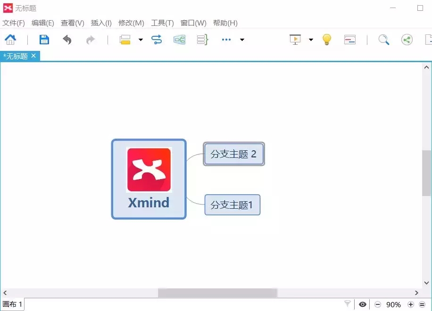This screenshot has height=311, width=432.
Task: Redo the last undone action
Action: (x=90, y=40)
